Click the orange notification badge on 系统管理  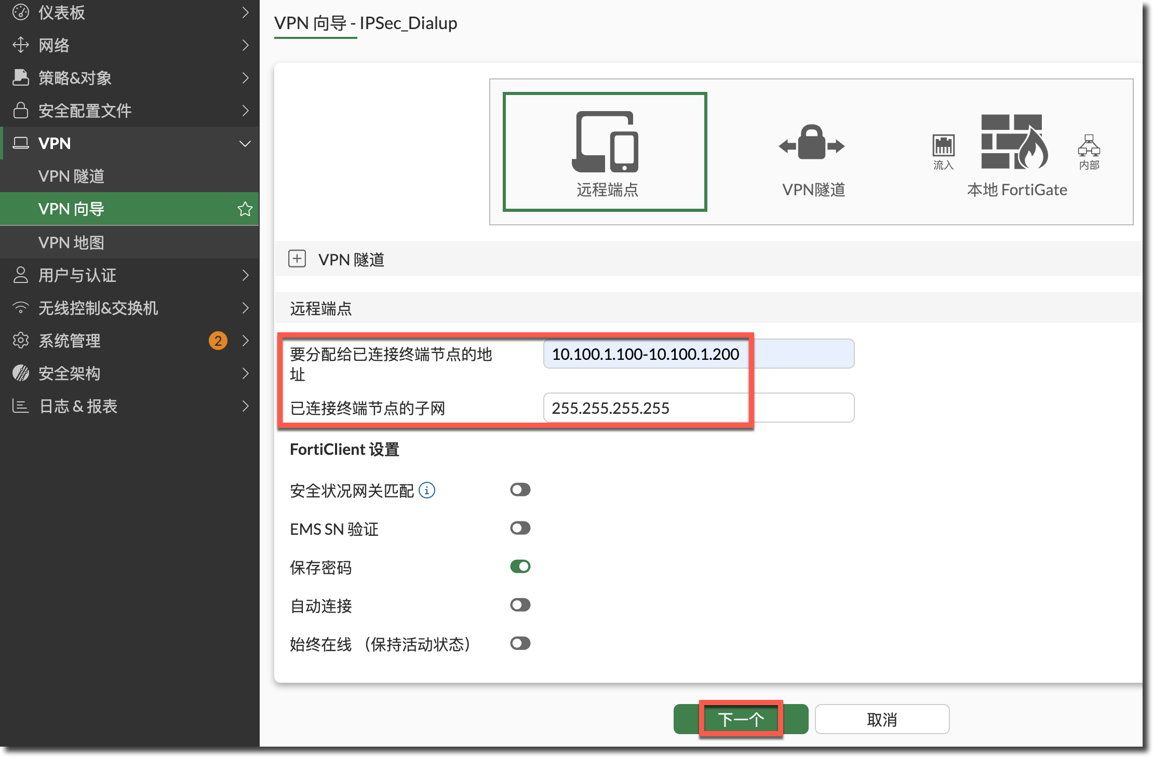(218, 341)
